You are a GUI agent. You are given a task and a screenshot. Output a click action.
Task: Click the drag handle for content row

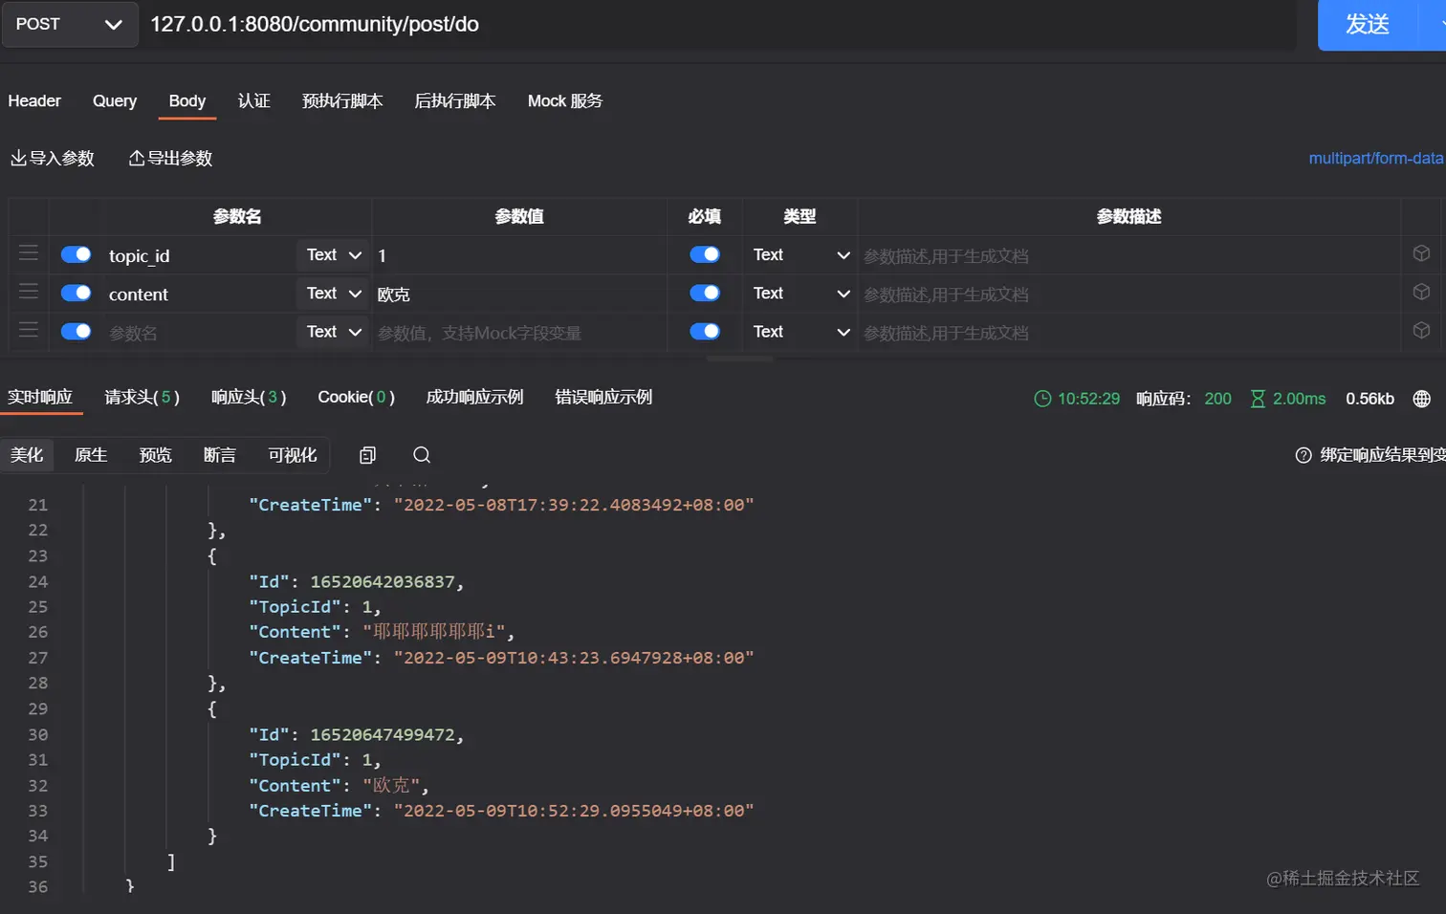29,292
